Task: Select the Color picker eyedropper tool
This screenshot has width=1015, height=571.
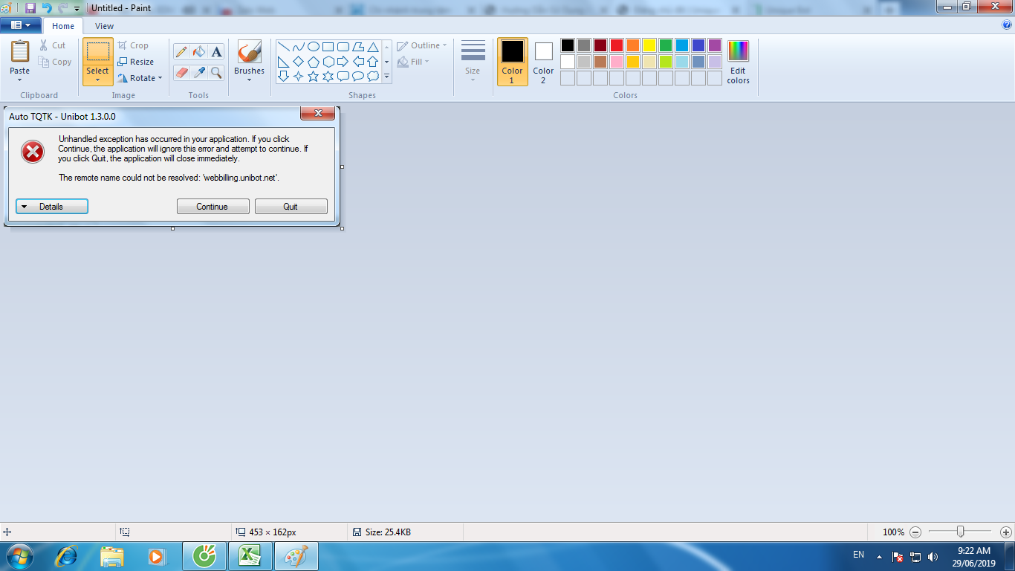Action: [198, 72]
